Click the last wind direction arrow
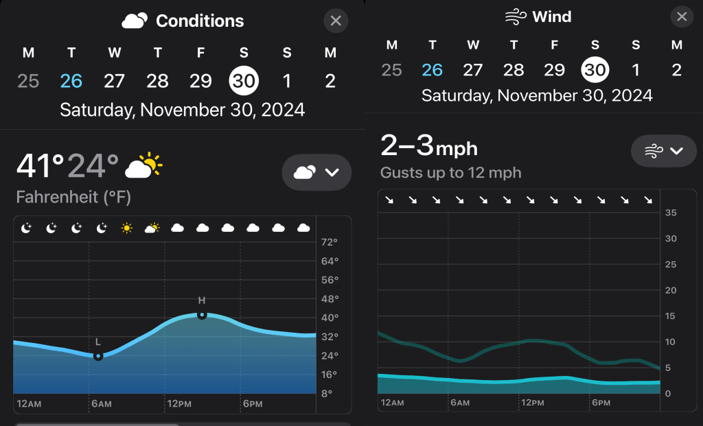This screenshot has height=426, width=703. coord(647,200)
